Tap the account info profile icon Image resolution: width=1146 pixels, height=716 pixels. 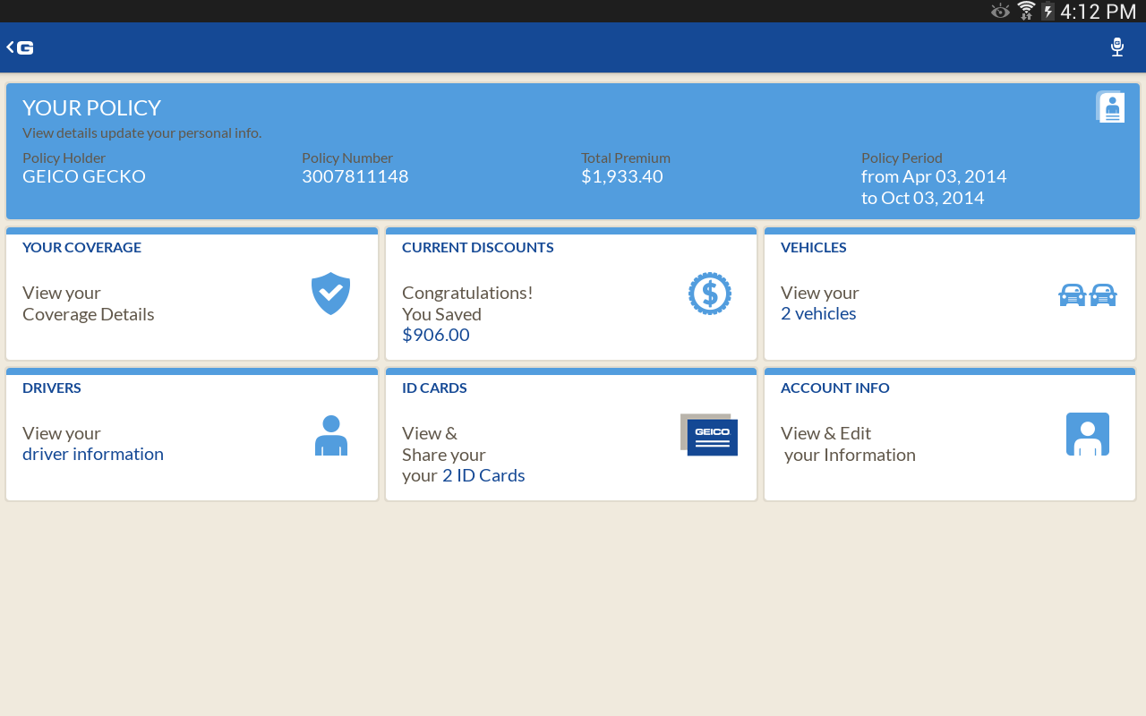(1088, 434)
